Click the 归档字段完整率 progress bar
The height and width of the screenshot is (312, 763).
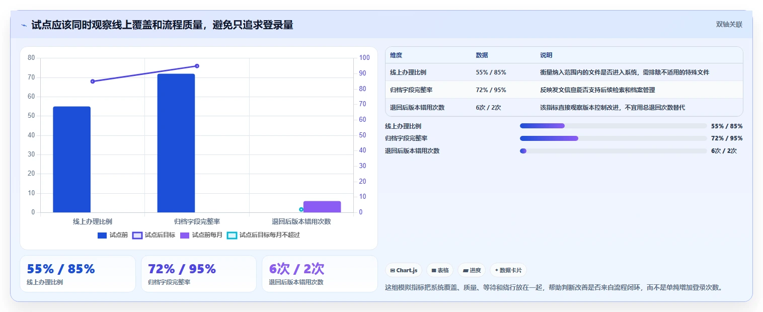pyautogui.click(x=614, y=138)
